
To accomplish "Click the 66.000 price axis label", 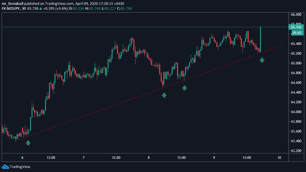I will (296, 14).
